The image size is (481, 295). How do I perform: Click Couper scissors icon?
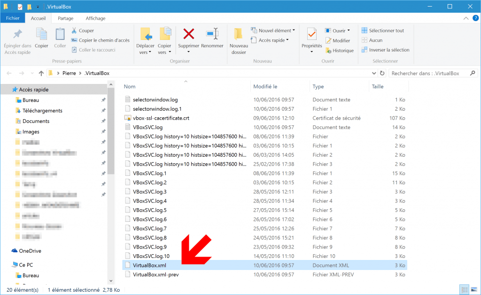pos(74,30)
